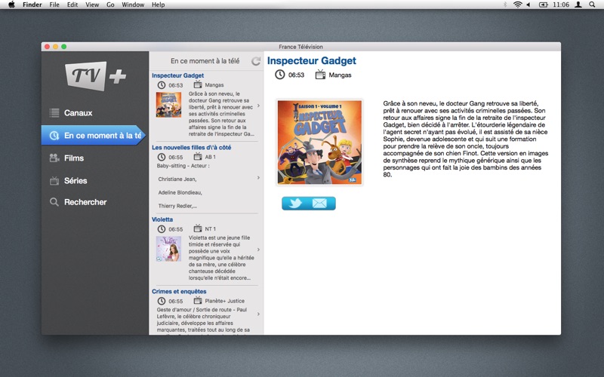Screen dimensions: 604x377
Task: Expand the Violetta row chevron
Action: [x=258, y=250]
